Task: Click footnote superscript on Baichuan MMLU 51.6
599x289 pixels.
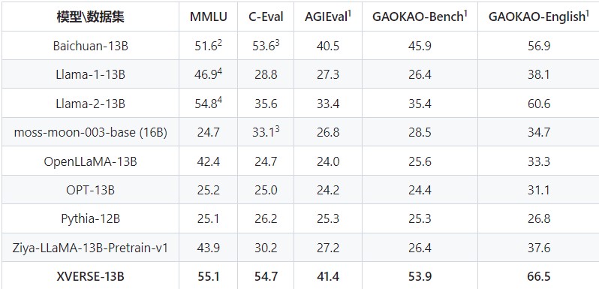Action: coord(220,43)
